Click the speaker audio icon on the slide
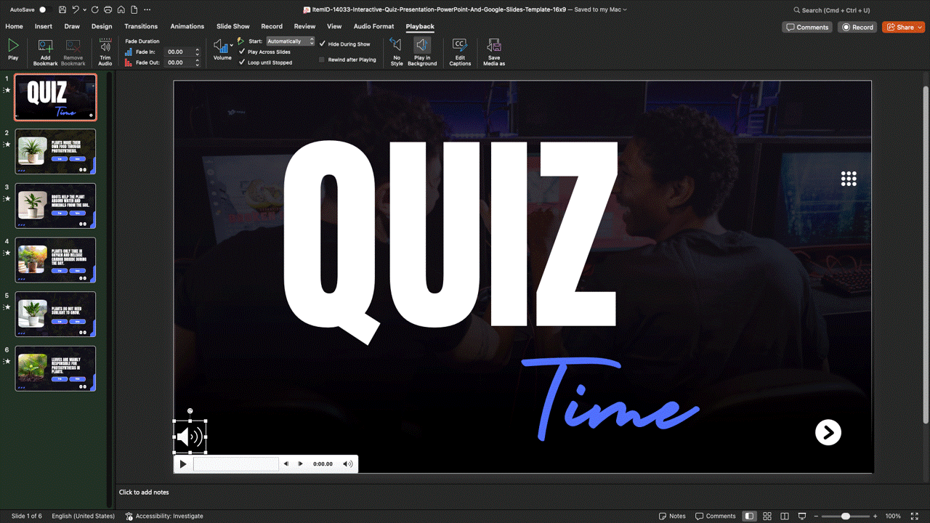 pos(190,437)
